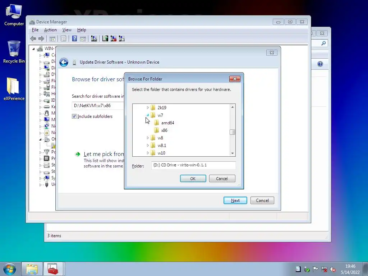Click the blue back arrow in Update Driver wizard
The width and height of the screenshot is (368, 276).
point(64,62)
